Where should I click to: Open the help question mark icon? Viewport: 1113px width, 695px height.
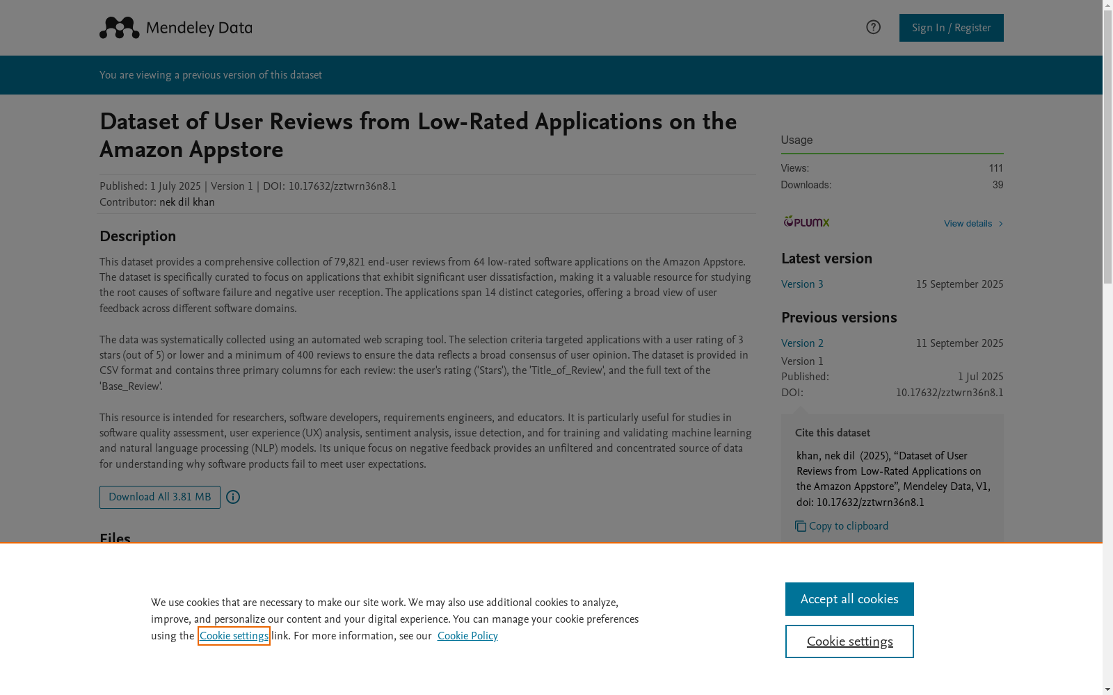[x=873, y=27]
